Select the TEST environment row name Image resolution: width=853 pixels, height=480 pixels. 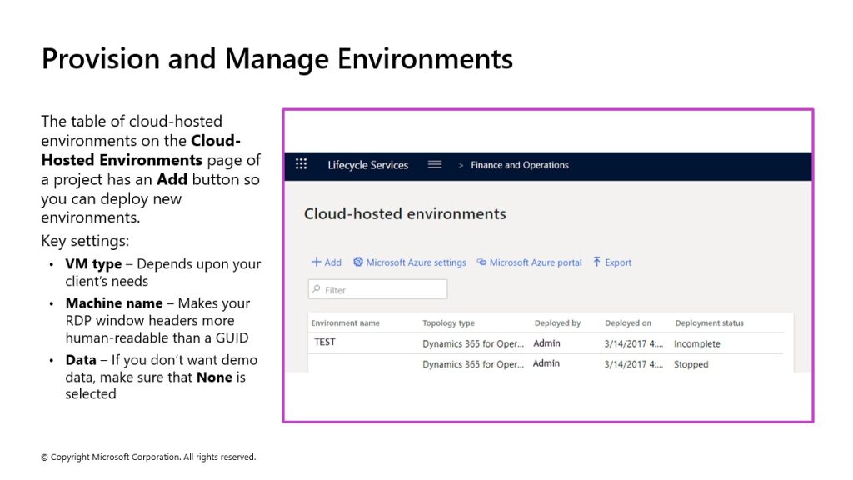(325, 342)
